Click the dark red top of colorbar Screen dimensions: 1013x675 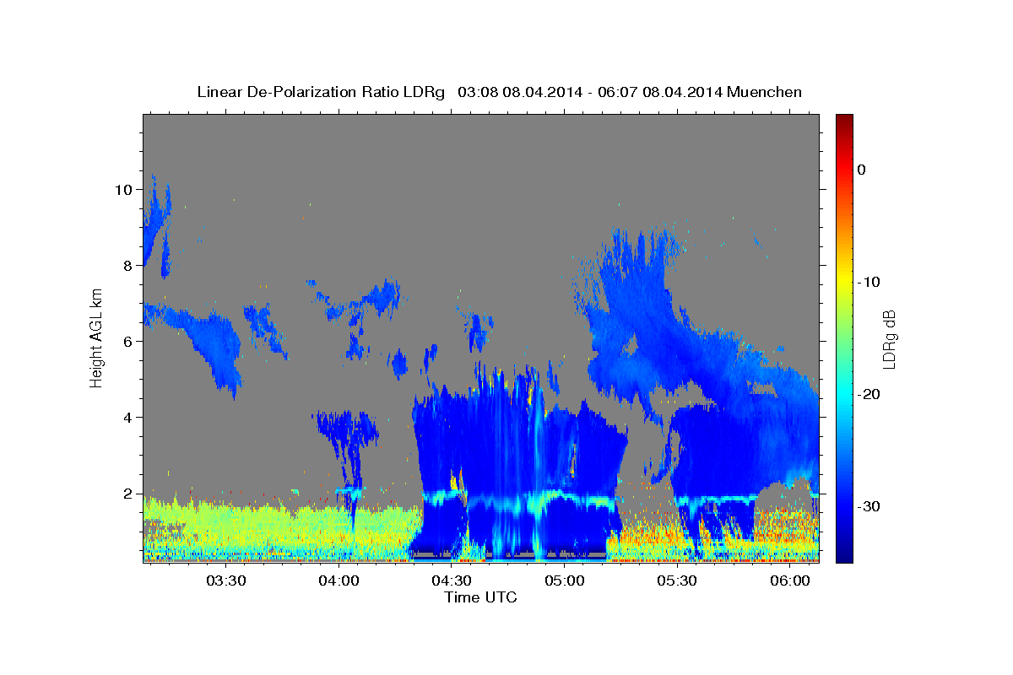(x=843, y=120)
